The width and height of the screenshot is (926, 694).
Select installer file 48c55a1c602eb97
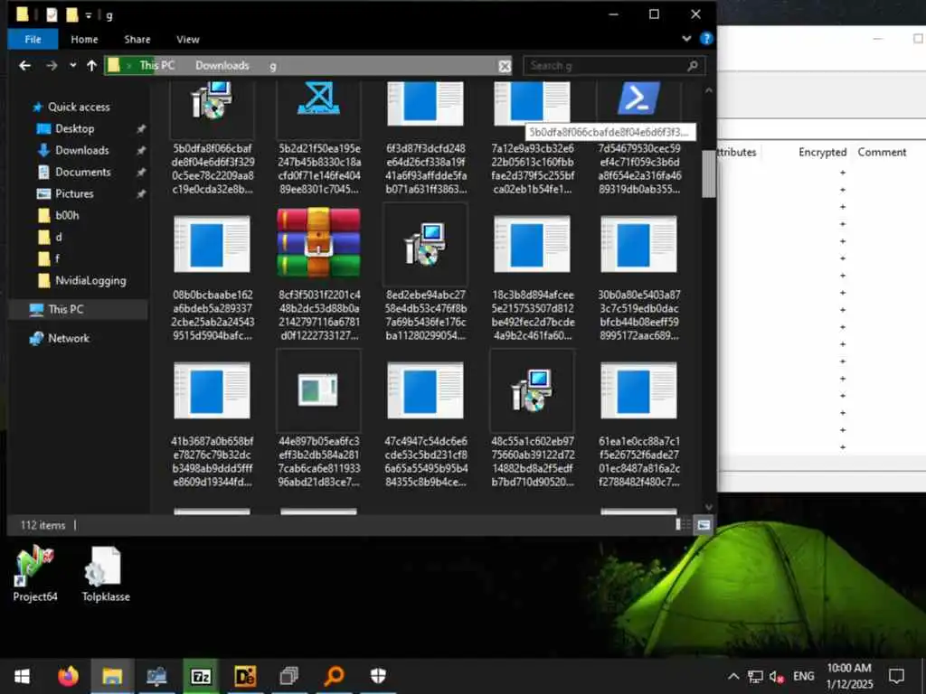coord(532,390)
